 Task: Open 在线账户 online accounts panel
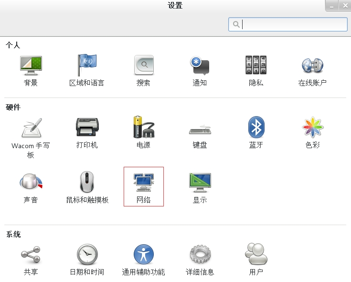point(312,71)
